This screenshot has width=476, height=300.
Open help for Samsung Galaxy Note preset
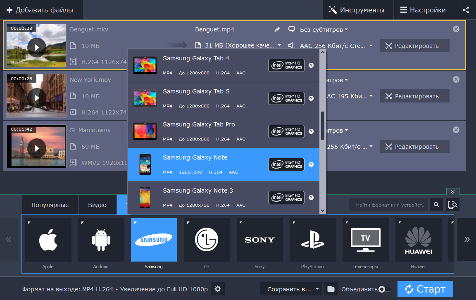[311, 164]
